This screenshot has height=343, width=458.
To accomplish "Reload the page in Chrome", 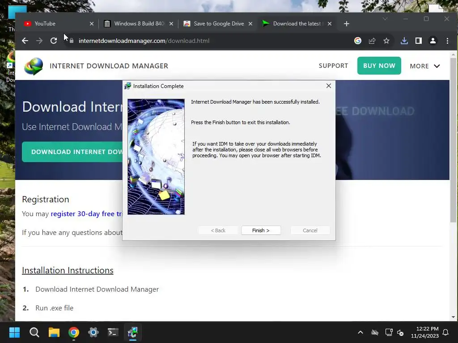I will point(54,41).
